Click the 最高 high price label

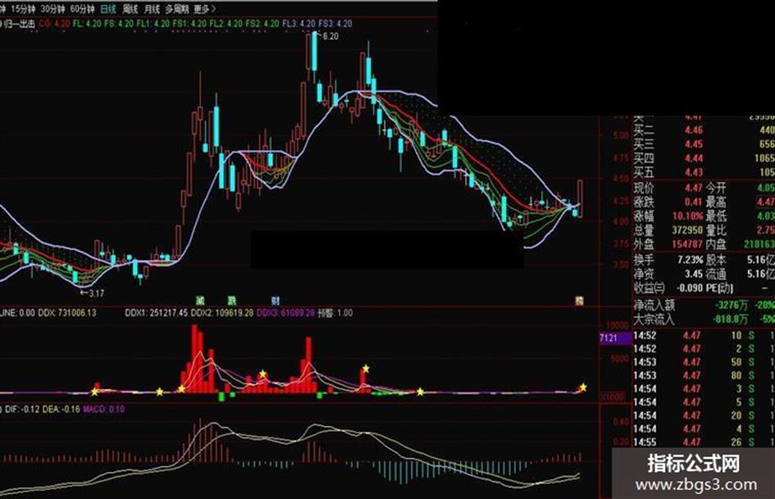716,202
